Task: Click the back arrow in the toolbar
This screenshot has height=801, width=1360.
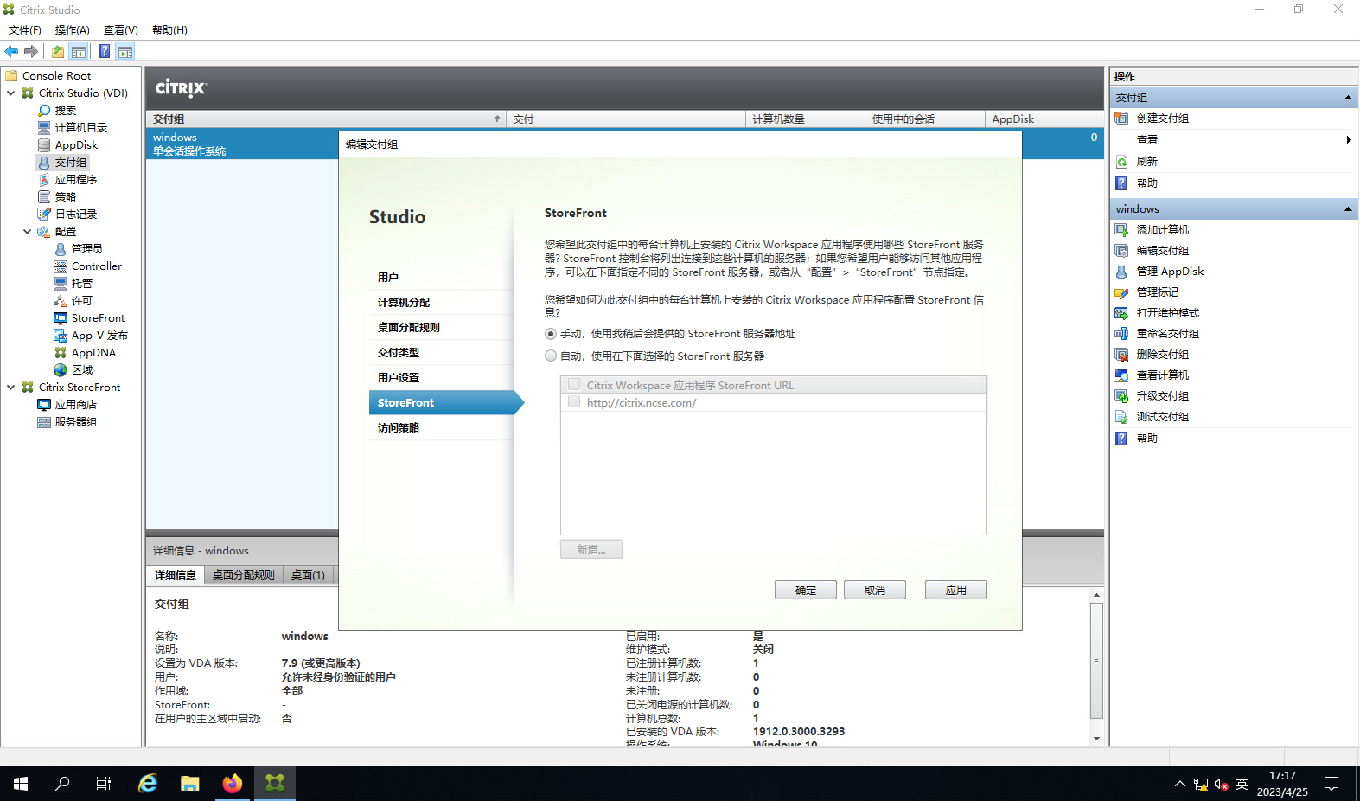Action: [x=11, y=52]
